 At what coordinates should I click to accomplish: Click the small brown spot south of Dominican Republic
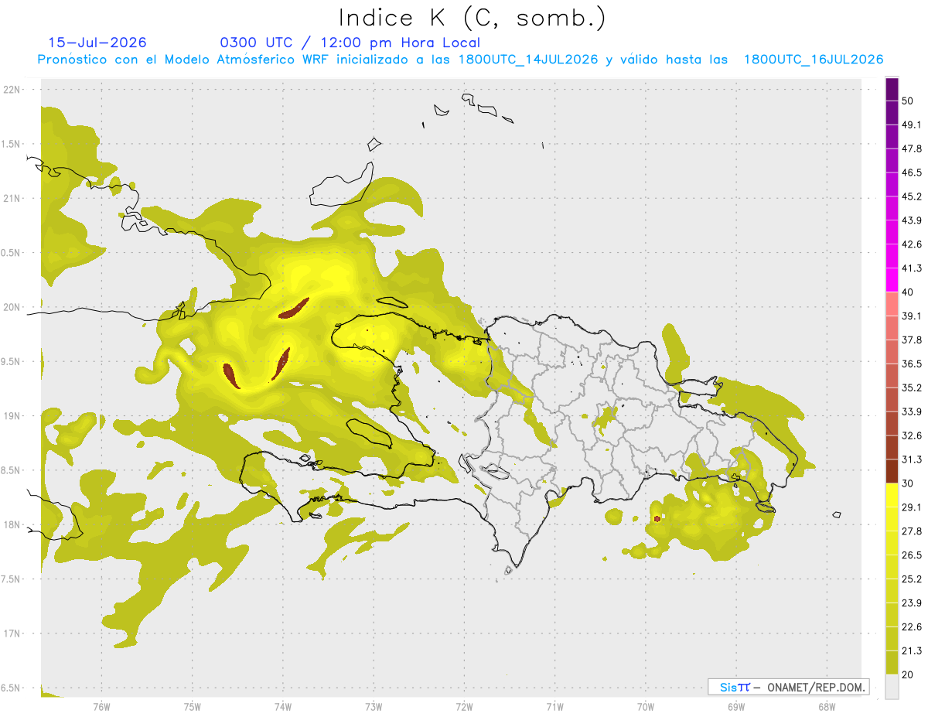coord(657,518)
